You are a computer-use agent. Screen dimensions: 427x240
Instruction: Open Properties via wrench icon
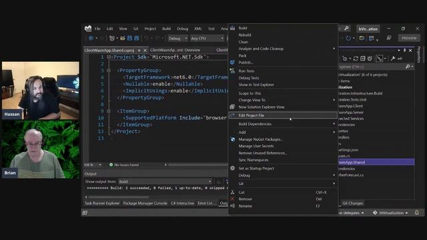(x=393, y=59)
